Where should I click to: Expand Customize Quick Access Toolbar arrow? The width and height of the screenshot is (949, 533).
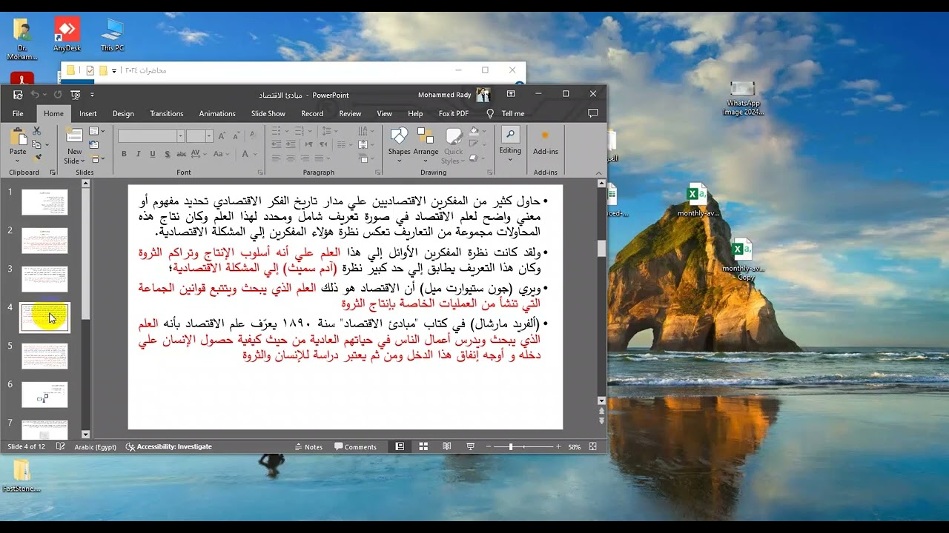coord(92,95)
